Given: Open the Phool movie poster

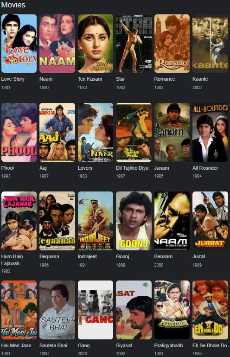Looking at the screenshot, I should [x=19, y=132].
